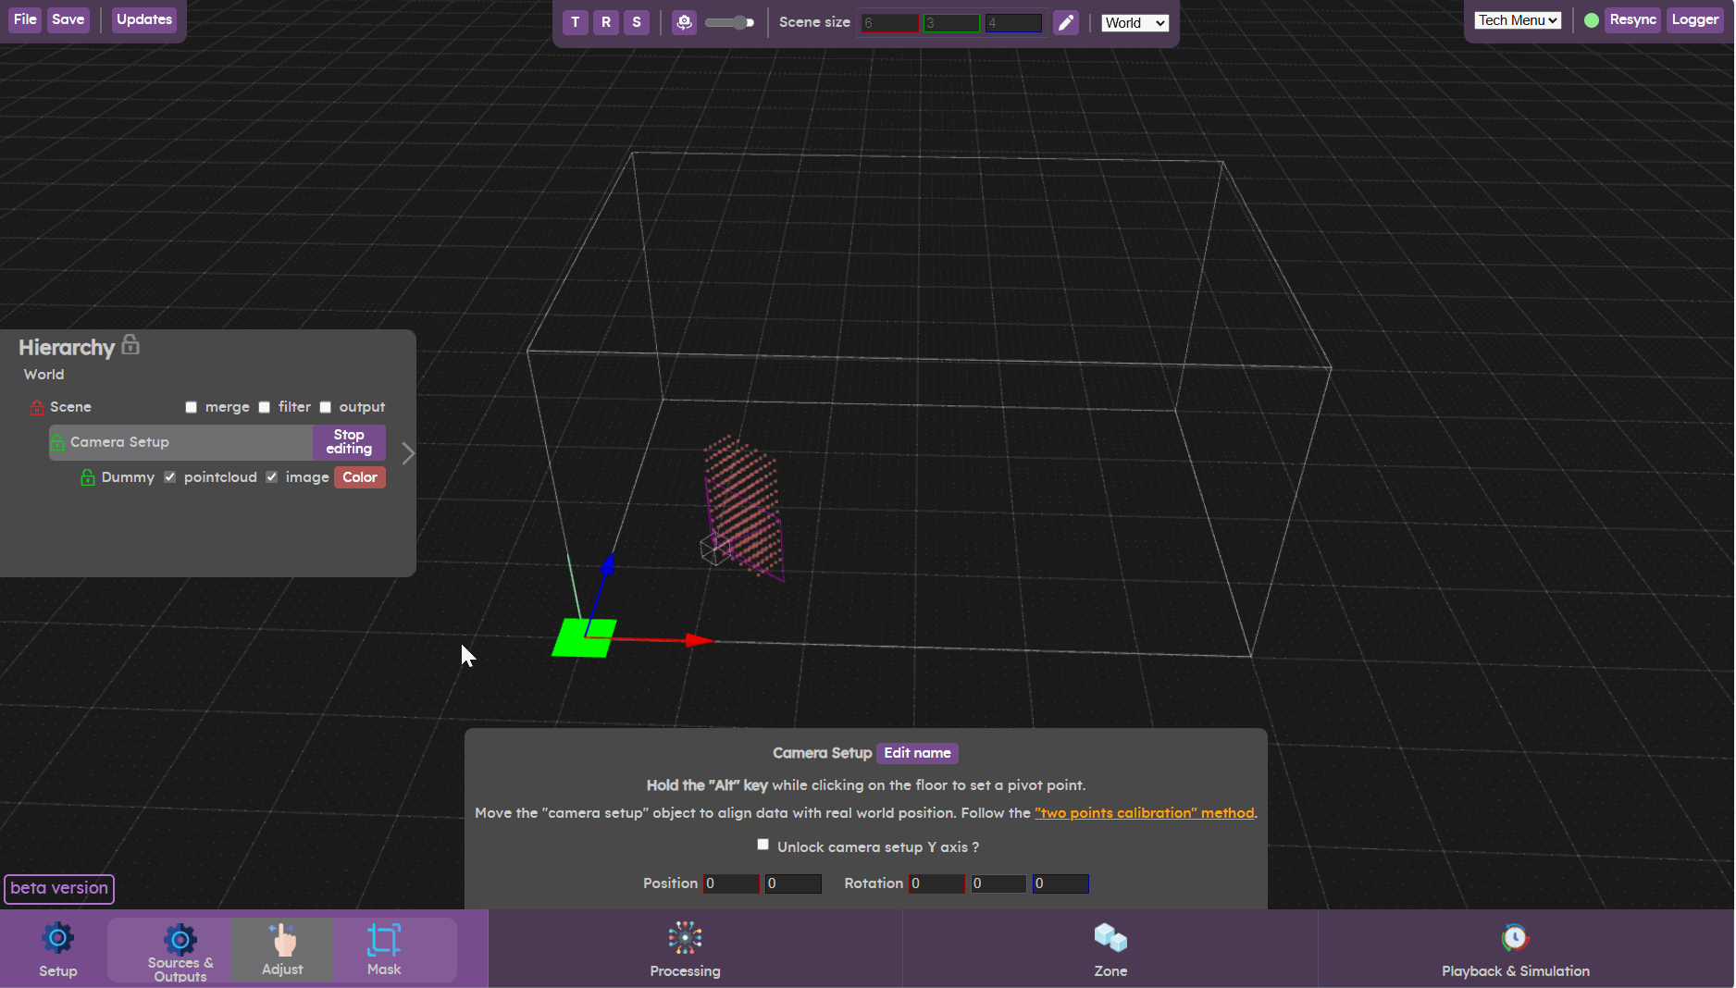
Task: Click the Stop editing button
Action: coord(349,442)
